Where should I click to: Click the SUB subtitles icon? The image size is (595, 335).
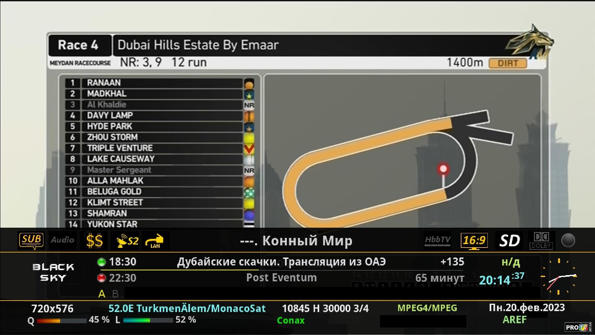pyautogui.click(x=31, y=240)
